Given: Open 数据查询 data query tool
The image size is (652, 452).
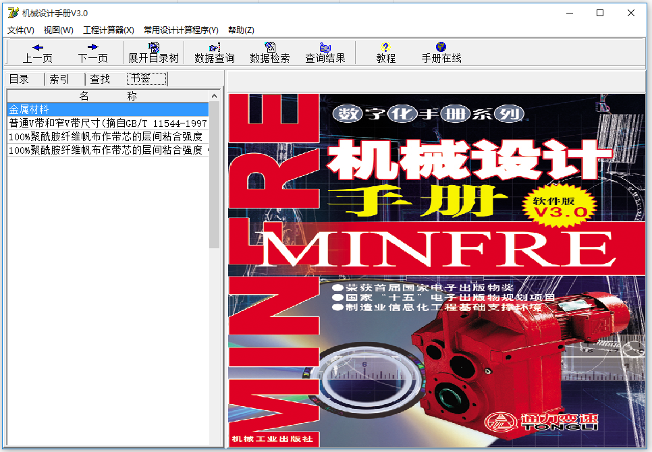Looking at the screenshot, I should pos(215,53).
